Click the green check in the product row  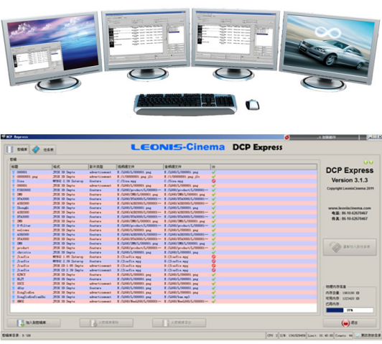pyautogui.click(x=214, y=248)
